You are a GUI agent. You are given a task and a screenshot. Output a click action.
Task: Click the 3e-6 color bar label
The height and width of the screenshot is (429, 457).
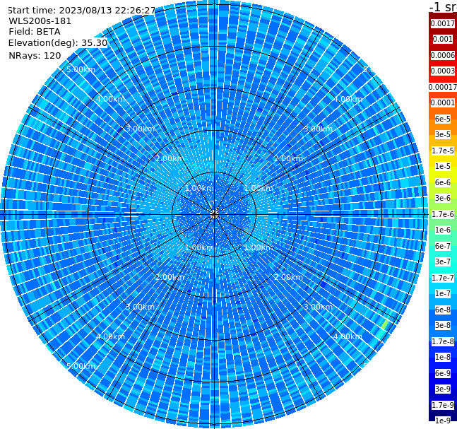click(x=443, y=198)
